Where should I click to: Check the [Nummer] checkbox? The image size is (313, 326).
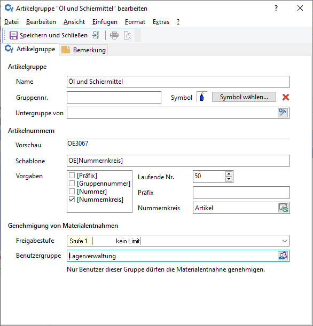click(72, 191)
